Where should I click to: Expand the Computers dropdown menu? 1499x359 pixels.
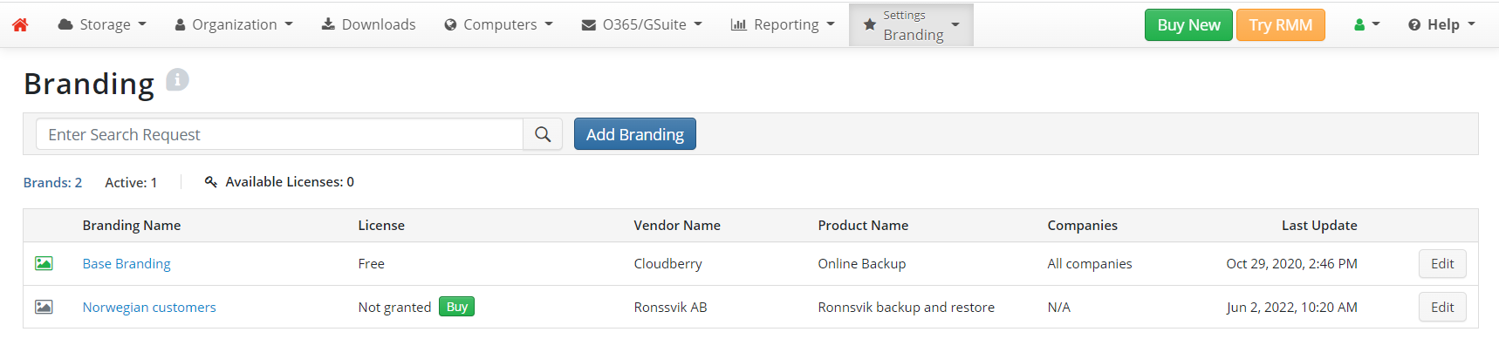tap(498, 24)
